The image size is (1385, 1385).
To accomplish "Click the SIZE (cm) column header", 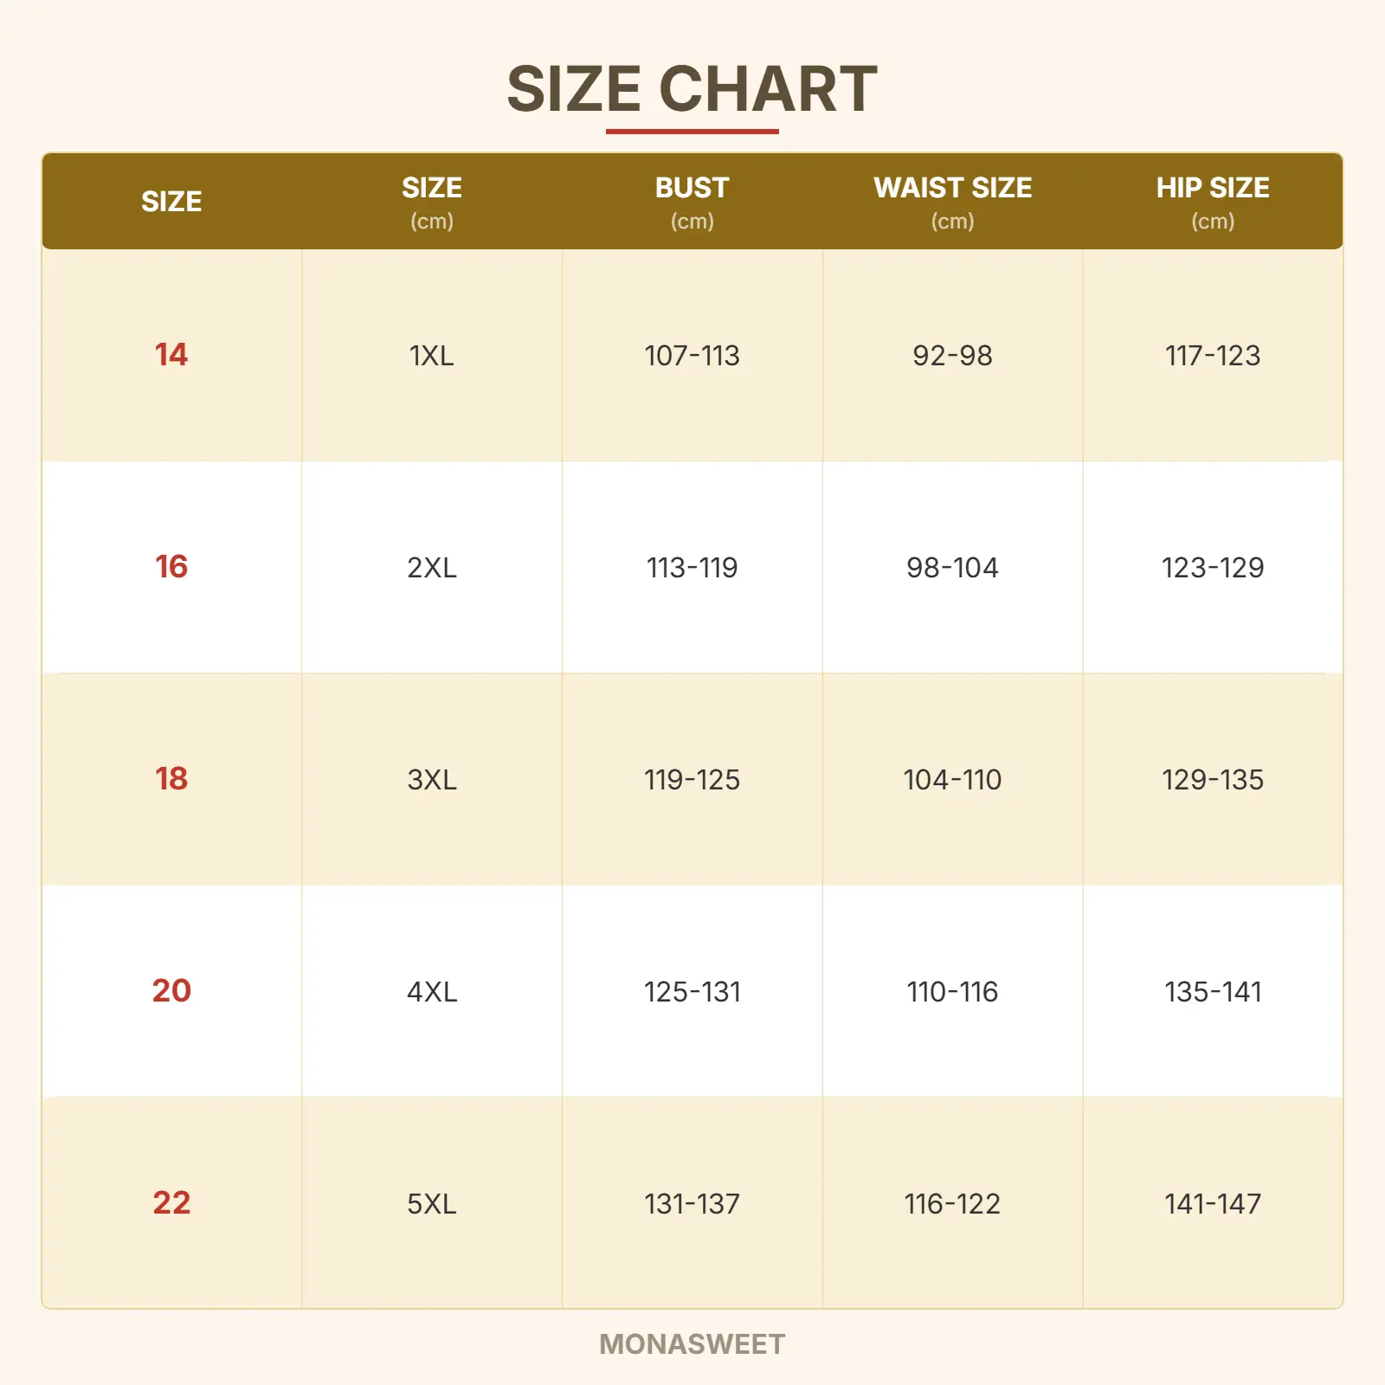I will click(432, 201).
